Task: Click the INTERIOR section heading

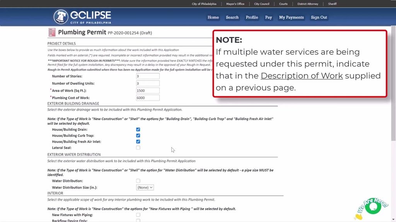Action: pos(55,193)
